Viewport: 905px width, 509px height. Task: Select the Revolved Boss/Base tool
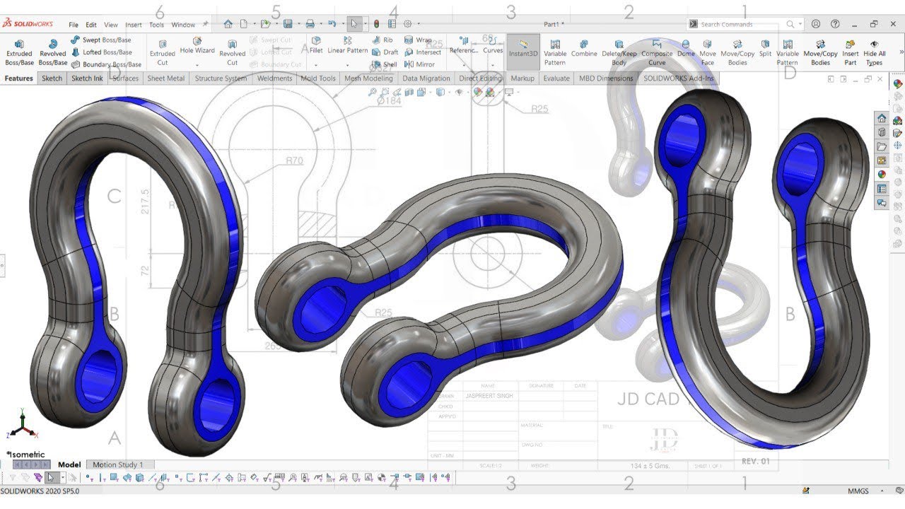coord(53,53)
